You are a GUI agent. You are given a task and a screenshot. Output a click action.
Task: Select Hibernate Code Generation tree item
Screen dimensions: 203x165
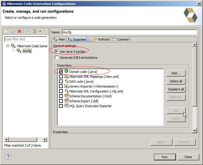coord(32,46)
